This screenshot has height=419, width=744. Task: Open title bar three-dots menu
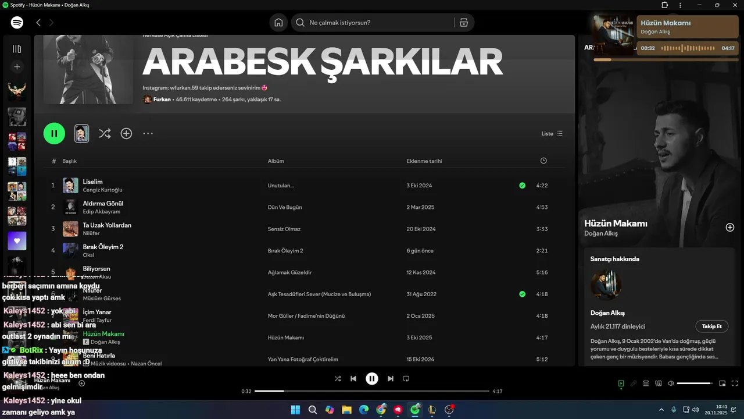click(680, 5)
